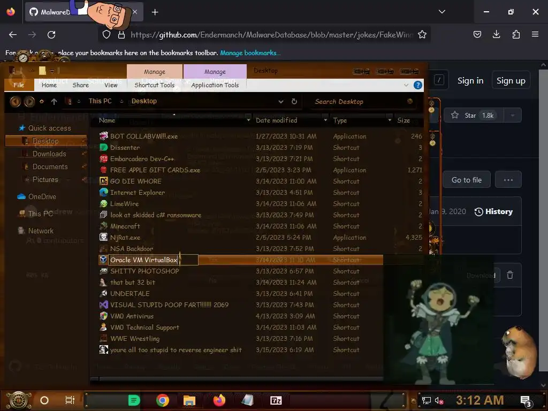
Task: Launch Google Chrome from taskbar
Action: pos(163,400)
